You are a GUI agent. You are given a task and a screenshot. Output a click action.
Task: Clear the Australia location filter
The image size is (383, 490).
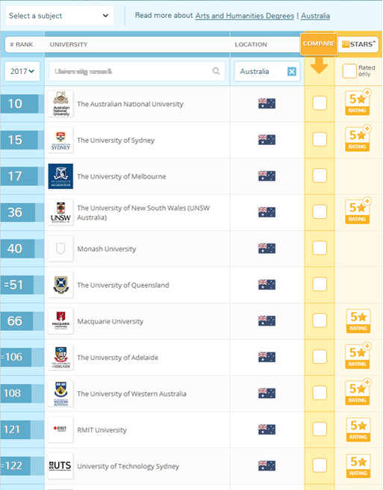292,72
